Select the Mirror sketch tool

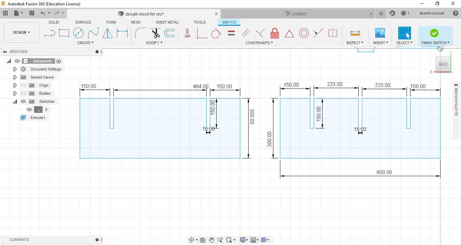(x=107, y=33)
